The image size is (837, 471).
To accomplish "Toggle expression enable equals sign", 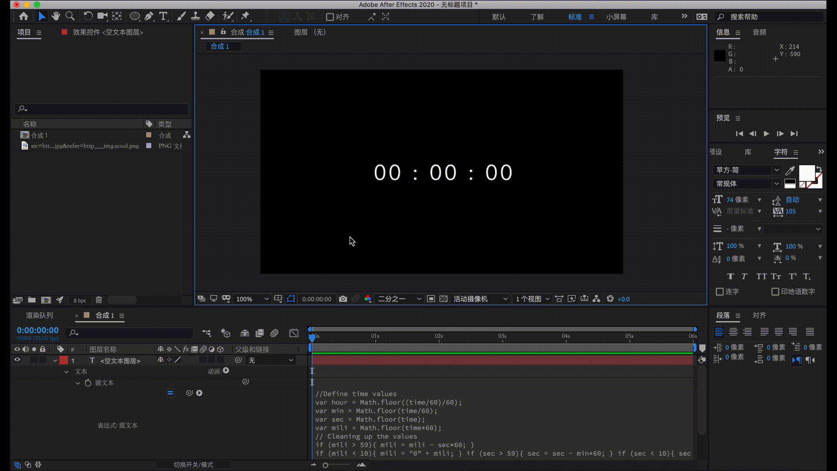I will pyautogui.click(x=170, y=393).
